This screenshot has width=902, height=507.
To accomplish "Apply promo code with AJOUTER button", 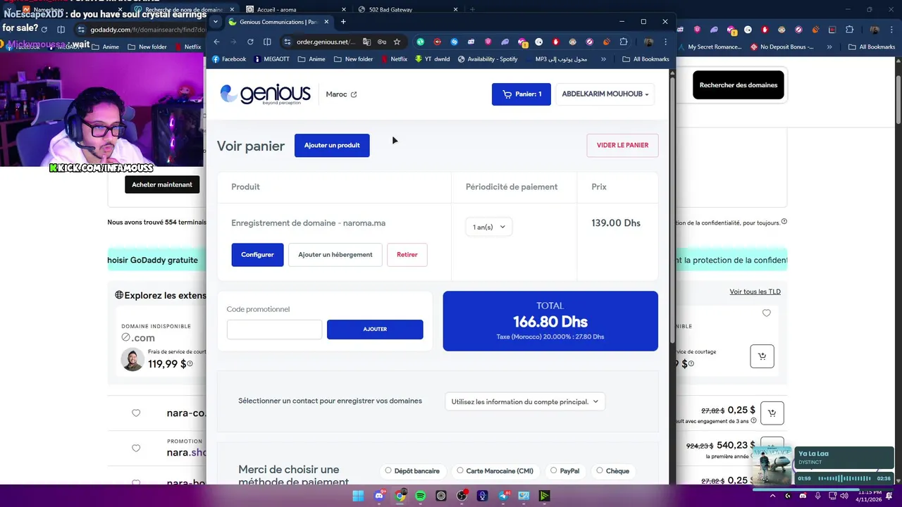I will (375, 329).
